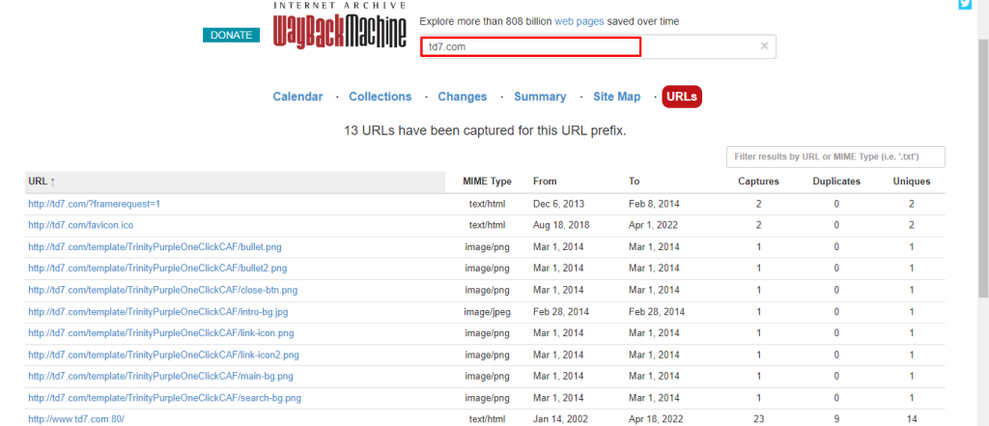989x426 pixels.
Task: Click '13 URLs have been captured' heading
Action: tap(485, 132)
